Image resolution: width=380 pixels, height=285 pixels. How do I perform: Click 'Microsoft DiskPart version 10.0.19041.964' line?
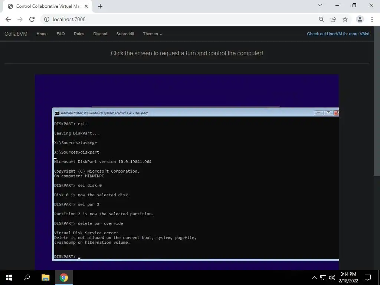pyautogui.click(x=103, y=162)
